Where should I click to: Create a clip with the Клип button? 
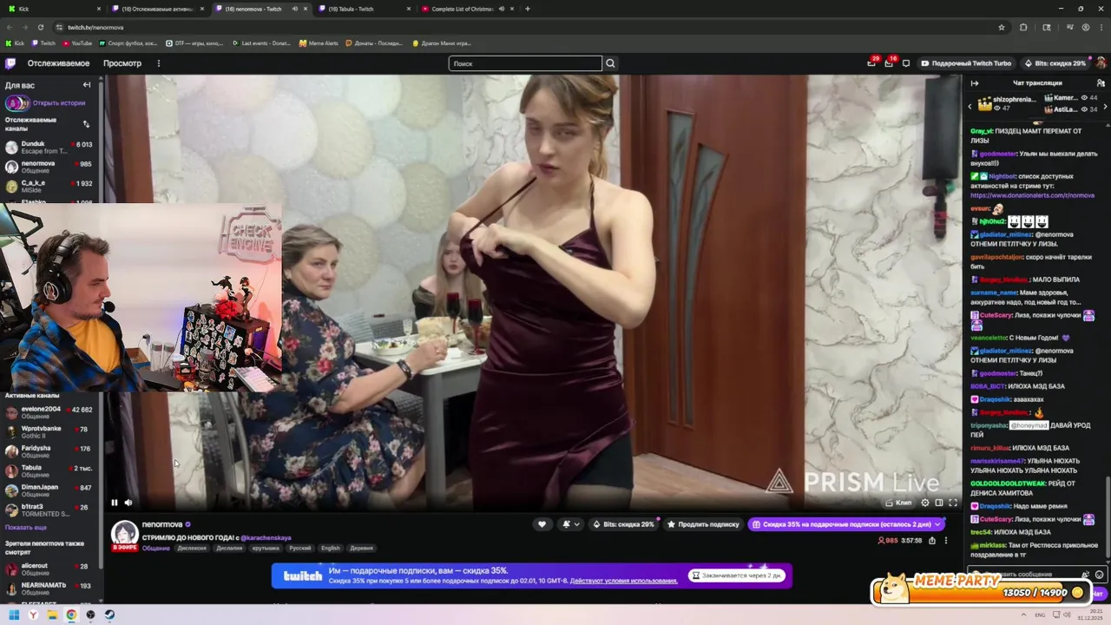click(898, 503)
